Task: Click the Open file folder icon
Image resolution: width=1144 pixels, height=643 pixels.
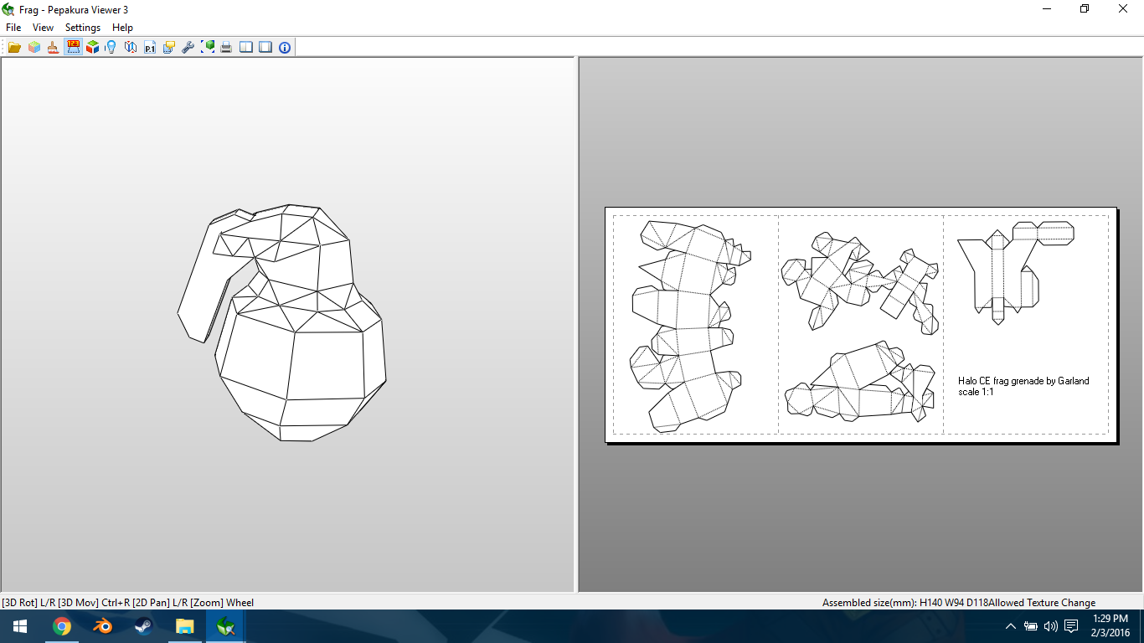Action: [14, 48]
